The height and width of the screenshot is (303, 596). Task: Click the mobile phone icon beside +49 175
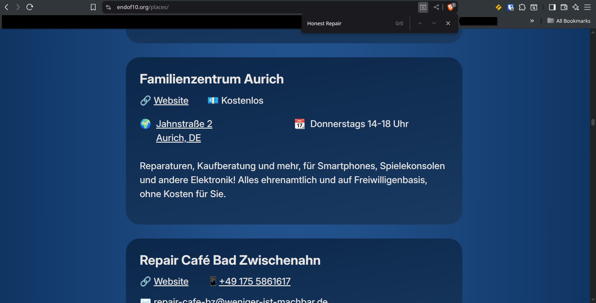coord(213,282)
